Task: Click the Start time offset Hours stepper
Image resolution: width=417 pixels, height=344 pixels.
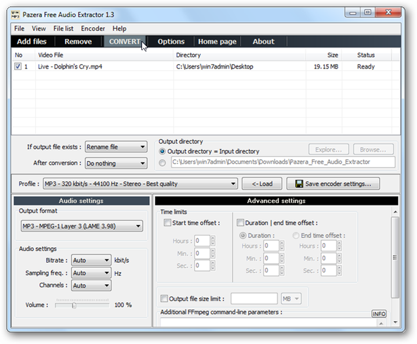Action: click(213, 241)
